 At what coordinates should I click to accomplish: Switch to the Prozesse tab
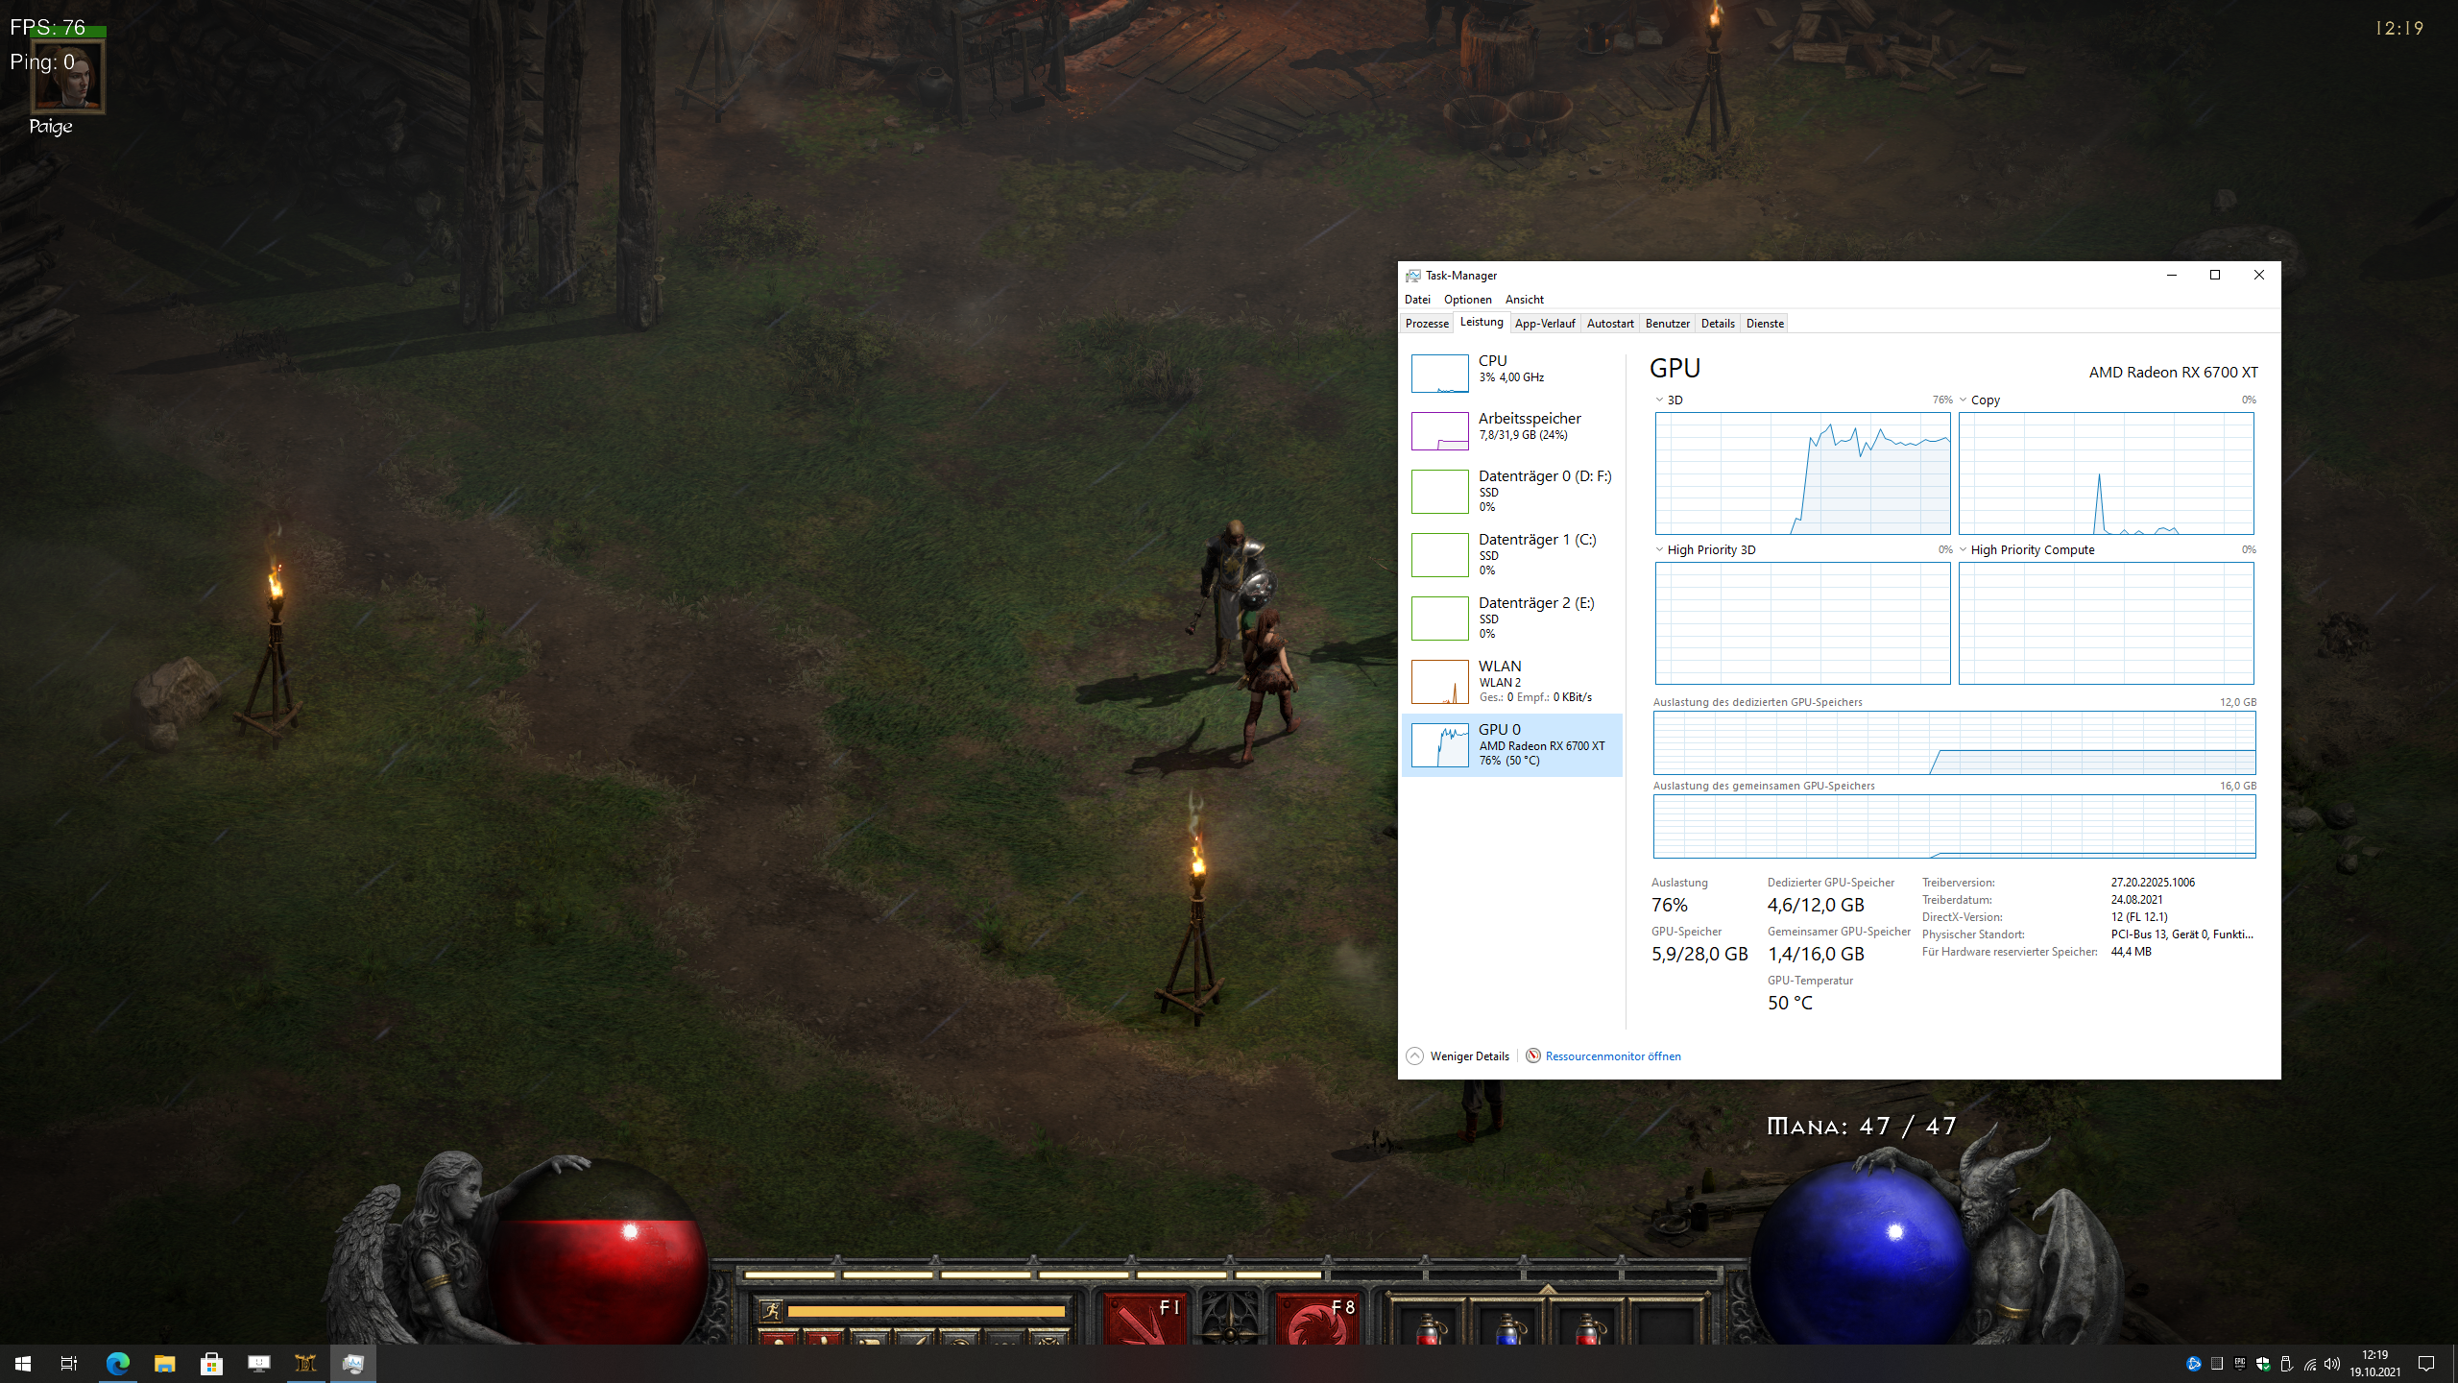click(x=1427, y=324)
